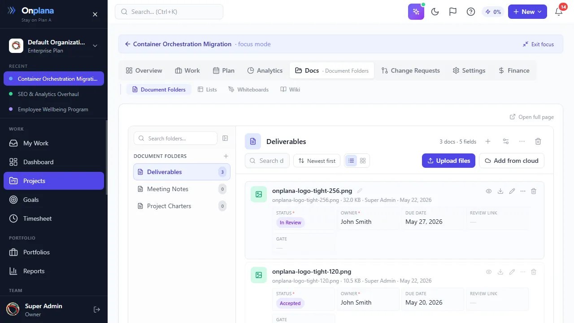
Task: Click Add from cloud button
Action: point(512,161)
